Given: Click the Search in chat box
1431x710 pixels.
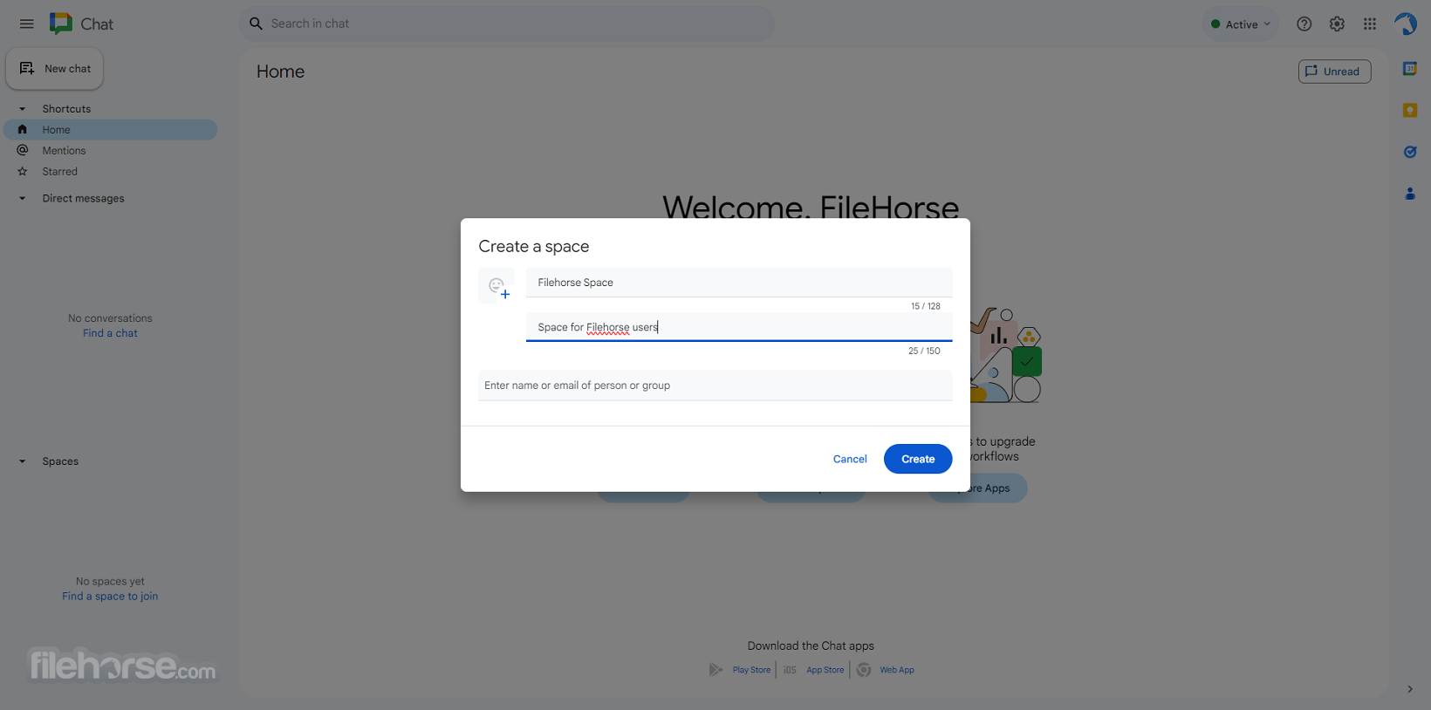Looking at the screenshot, I should pos(506,24).
